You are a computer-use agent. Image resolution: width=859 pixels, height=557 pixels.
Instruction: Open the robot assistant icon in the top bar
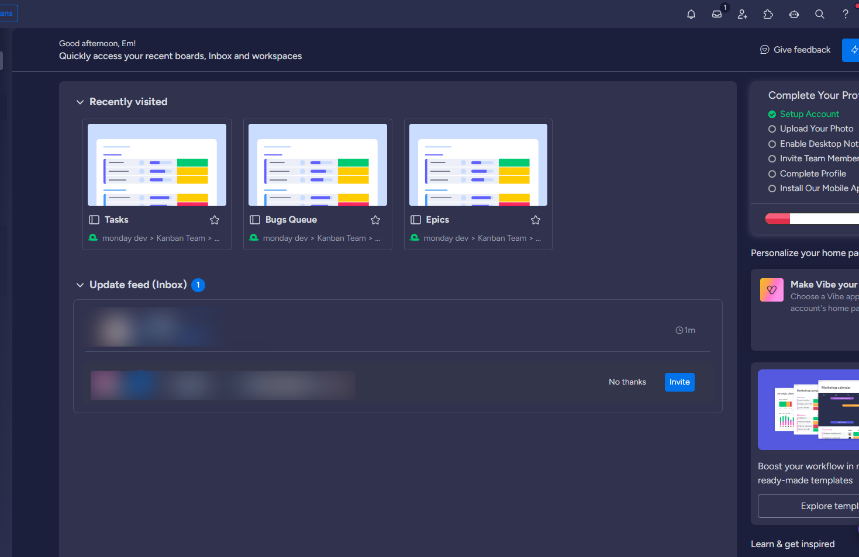click(794, 14)
